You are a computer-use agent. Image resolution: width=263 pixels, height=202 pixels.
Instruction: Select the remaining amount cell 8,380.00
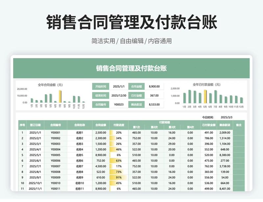[225, 155]
